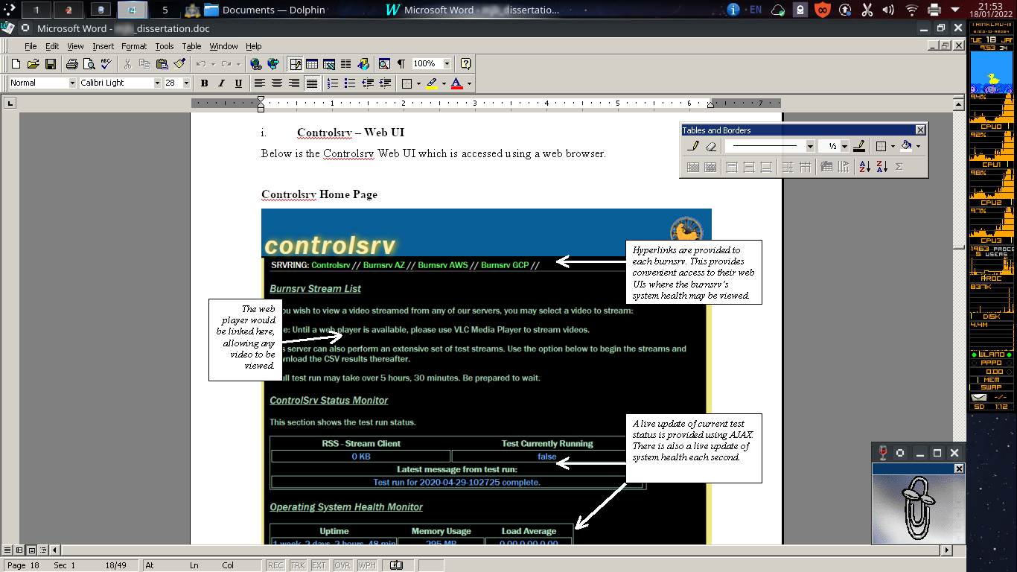Click the Border Color pen icon

[859, 146]
